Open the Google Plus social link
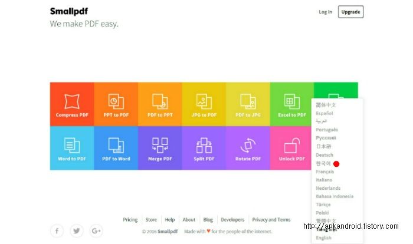The image size is (413, 244). coord(96,231)
